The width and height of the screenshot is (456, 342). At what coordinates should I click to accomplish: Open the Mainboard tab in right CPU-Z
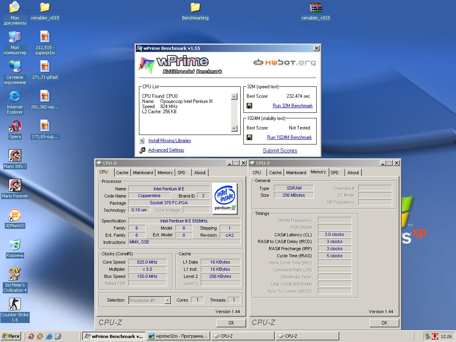pyautogui.click(x=296, y=173)
